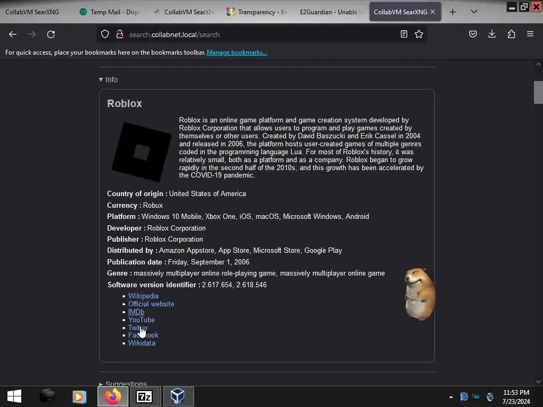Open the Extensions menu
Screen dimensions: 543x407
(511, 34)
